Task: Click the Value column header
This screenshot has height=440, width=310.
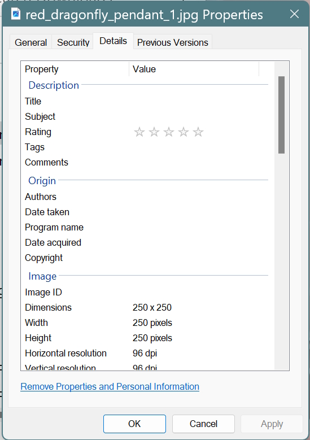Action: [x=194, y=69]
